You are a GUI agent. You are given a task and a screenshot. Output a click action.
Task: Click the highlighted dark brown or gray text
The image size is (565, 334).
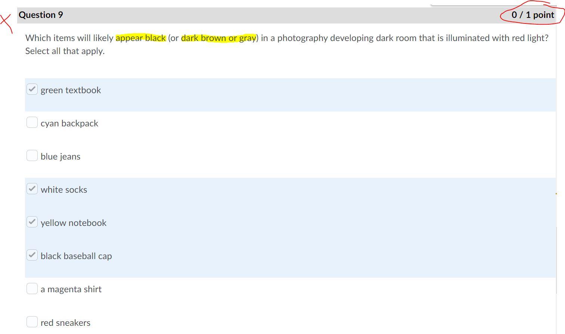(x=219, y=38)
